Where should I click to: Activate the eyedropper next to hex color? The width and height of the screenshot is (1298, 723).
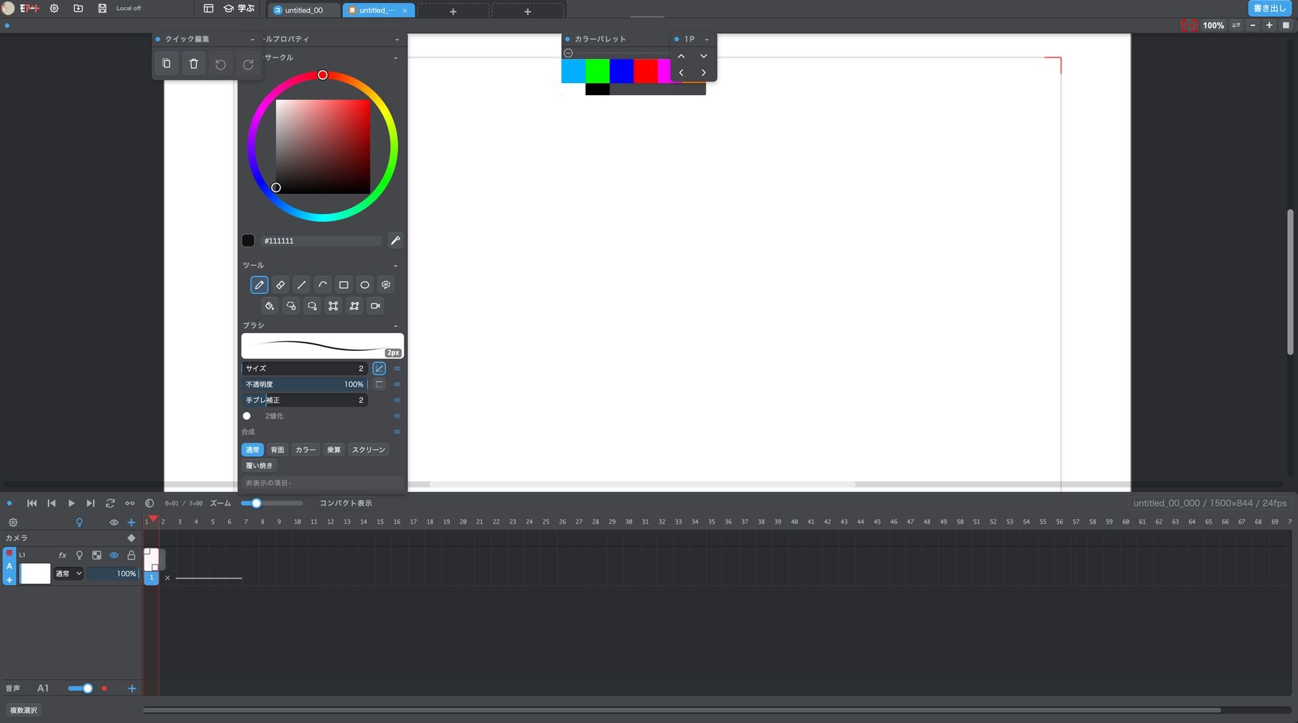pyautogui.click(x=395, y=241)
